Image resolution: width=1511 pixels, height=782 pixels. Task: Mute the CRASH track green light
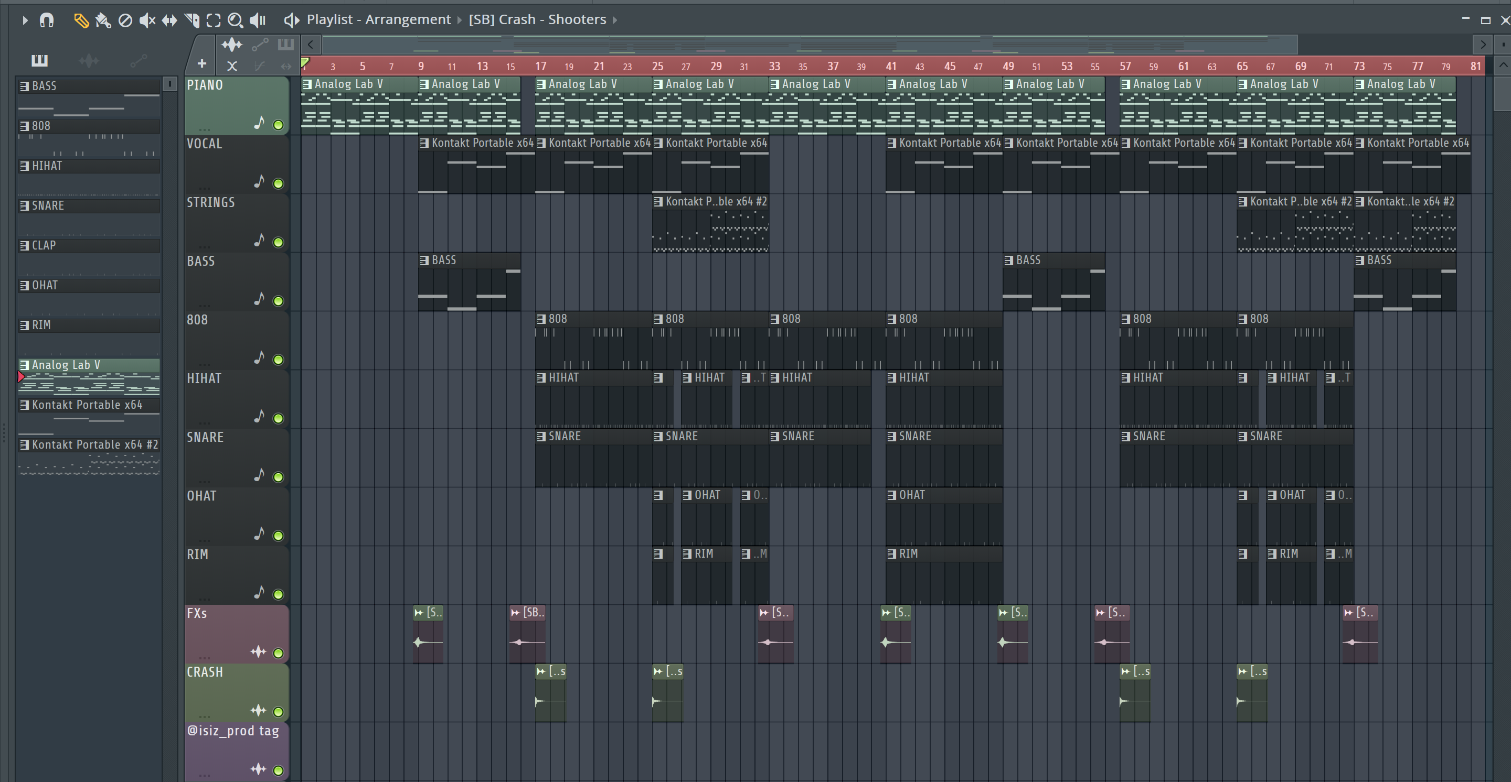pyautogui.click(x=279, y=712)
